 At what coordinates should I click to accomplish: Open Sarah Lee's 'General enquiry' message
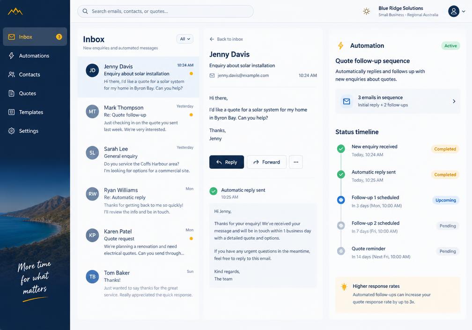tap(138, 159)
